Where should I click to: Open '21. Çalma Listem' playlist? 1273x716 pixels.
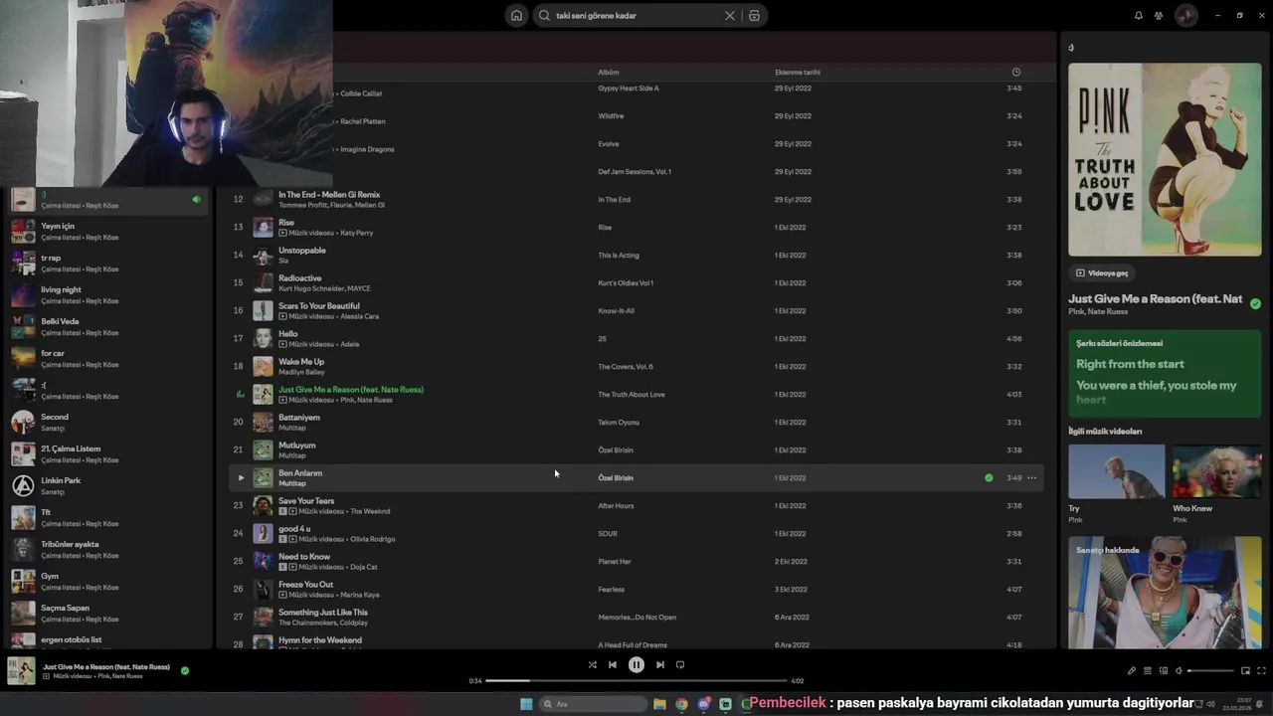pos(109,453)
